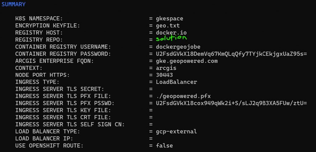Viewport: 316px width, 152px height.
Task: Click the false OpenShift route value
Action: tap(164, 146)
